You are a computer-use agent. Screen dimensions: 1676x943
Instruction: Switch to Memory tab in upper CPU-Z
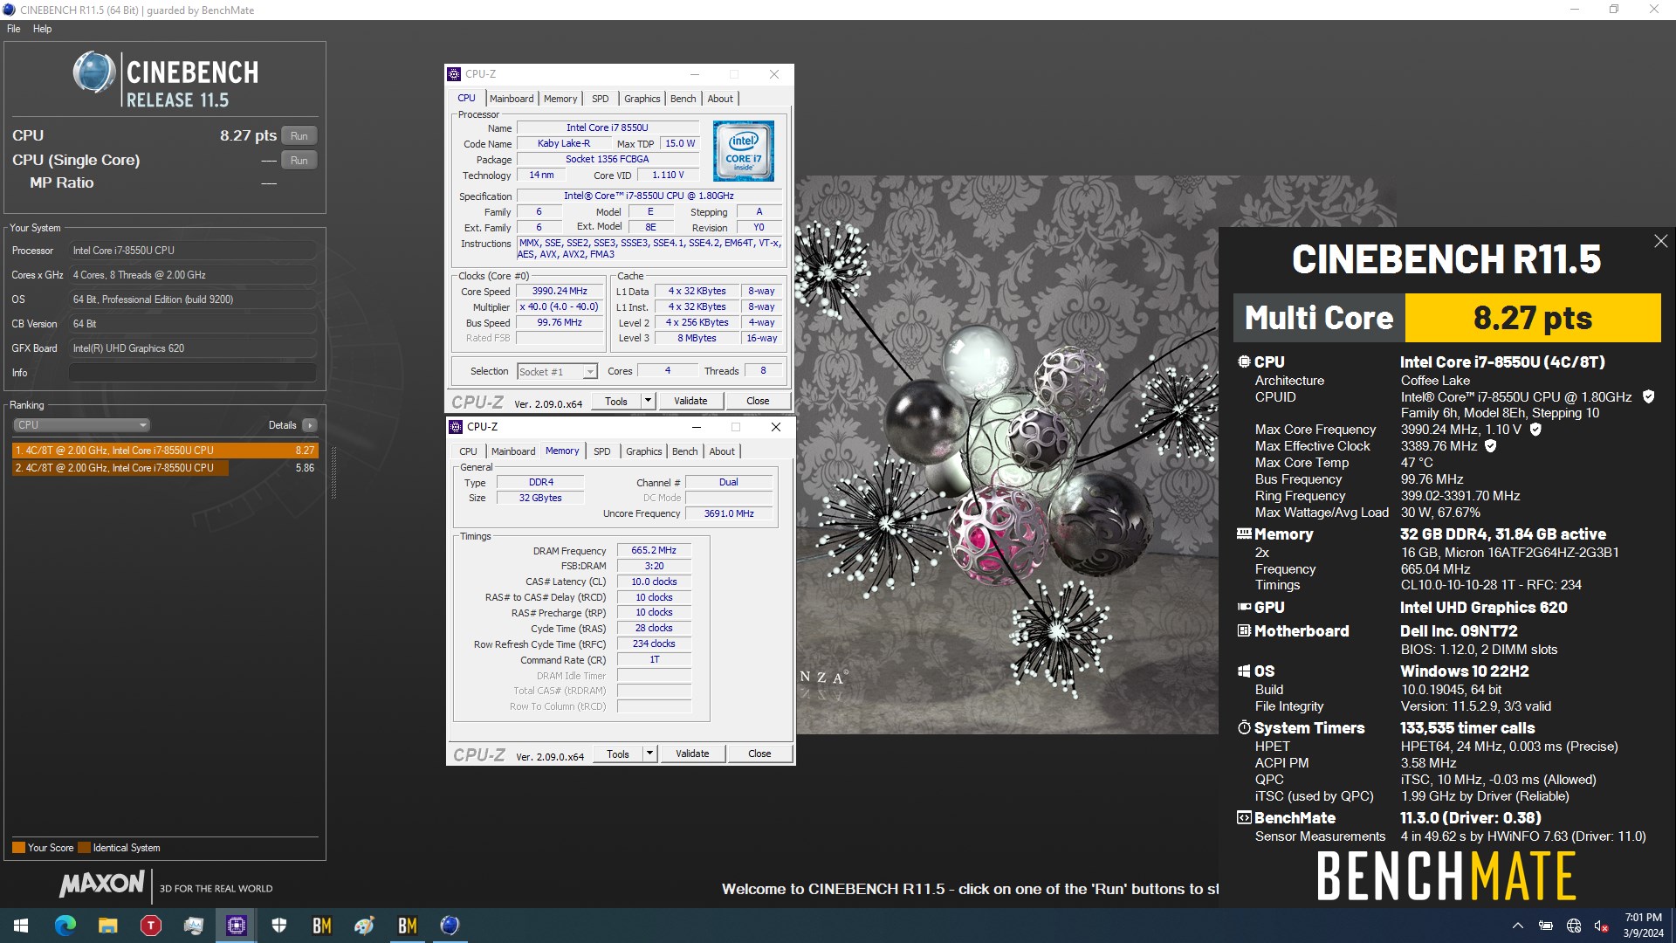(x=560, y=99)
